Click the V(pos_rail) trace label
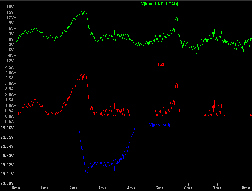Screen dimensions: 252x191 159,125
